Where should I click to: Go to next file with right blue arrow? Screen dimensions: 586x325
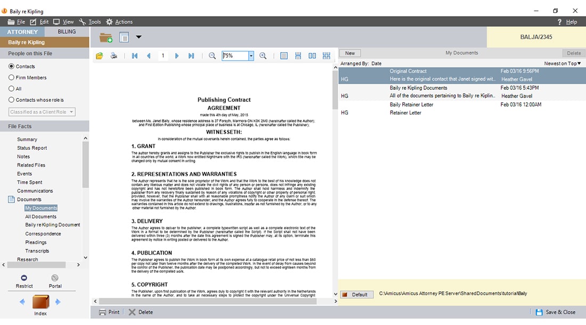[58, 302]
